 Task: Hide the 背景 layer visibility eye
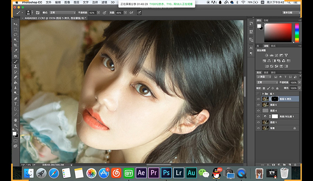click(x=258, y=128)
